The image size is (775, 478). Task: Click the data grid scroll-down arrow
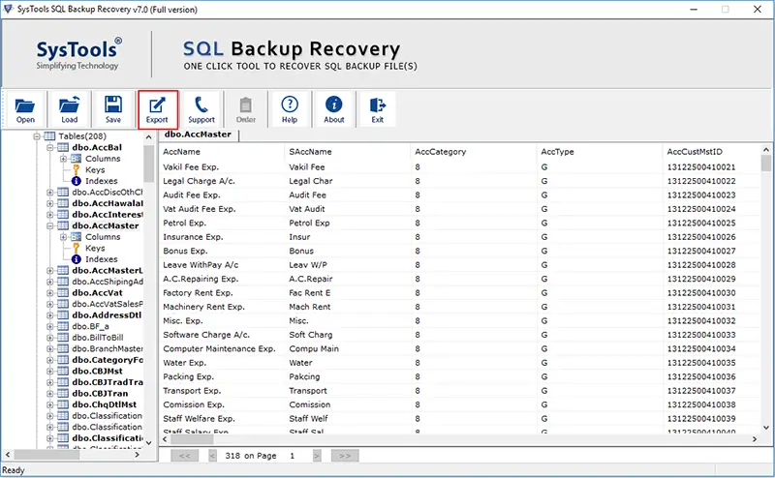tap(765, 428)
